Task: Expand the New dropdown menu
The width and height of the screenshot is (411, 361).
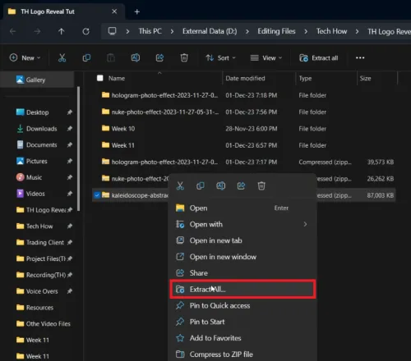Action: click(25, 58)
